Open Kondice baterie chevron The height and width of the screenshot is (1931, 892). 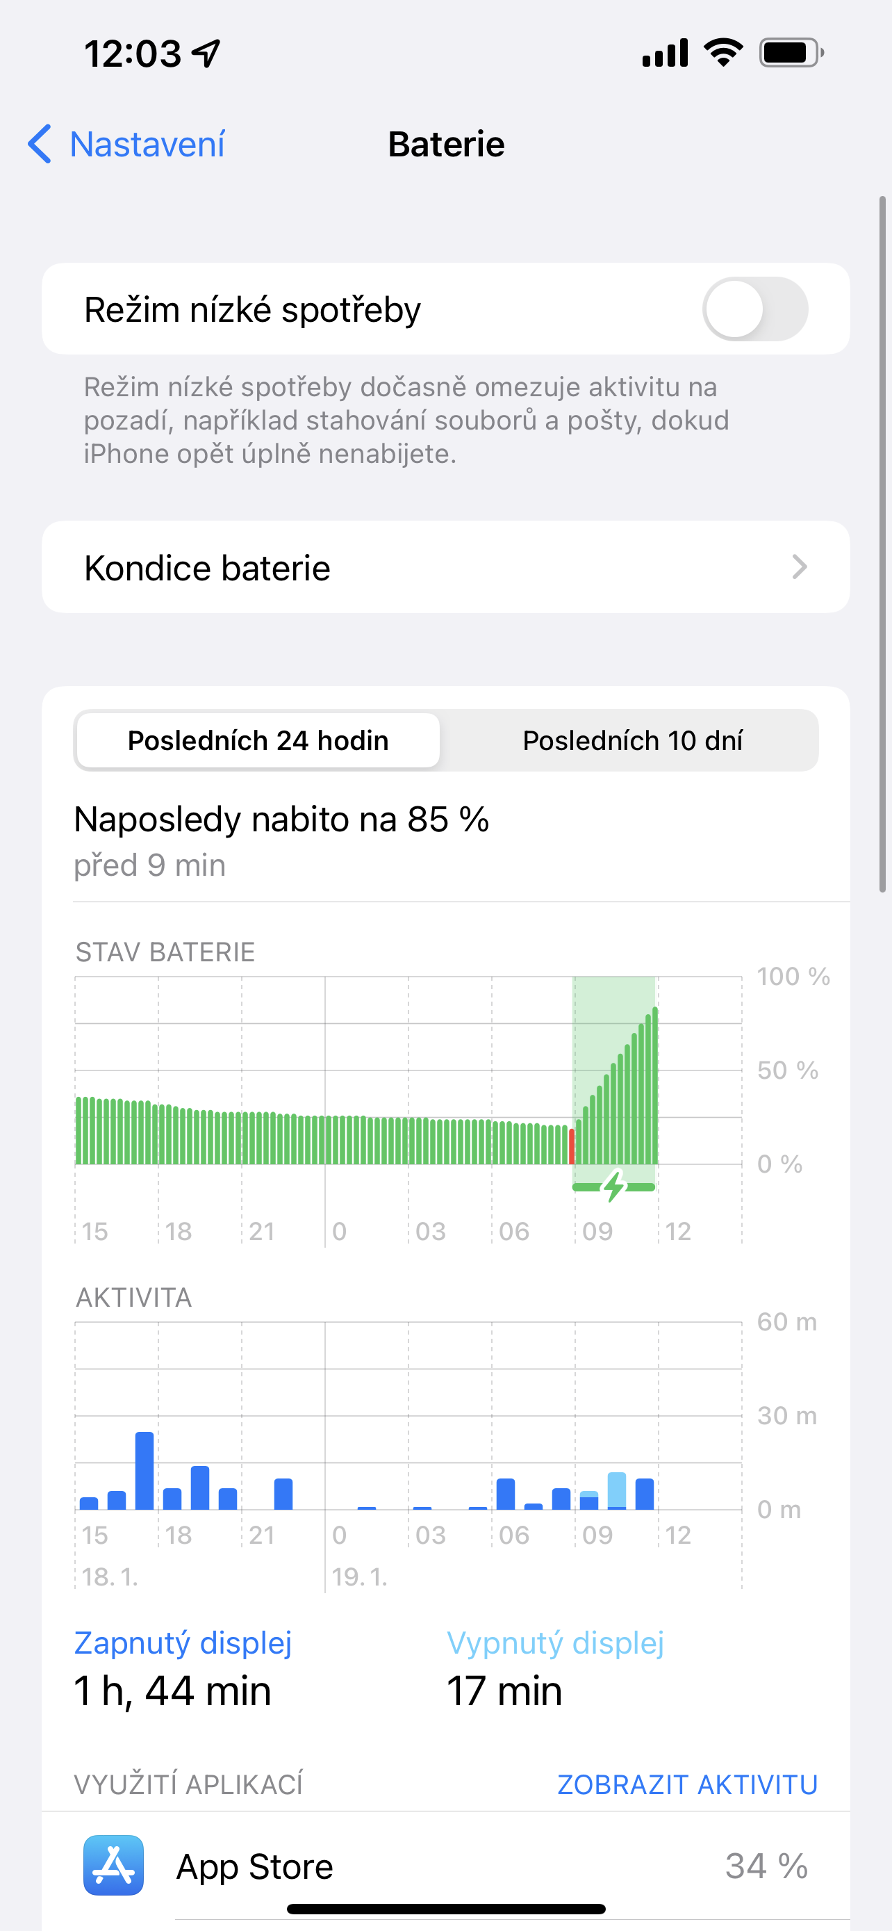799,567
